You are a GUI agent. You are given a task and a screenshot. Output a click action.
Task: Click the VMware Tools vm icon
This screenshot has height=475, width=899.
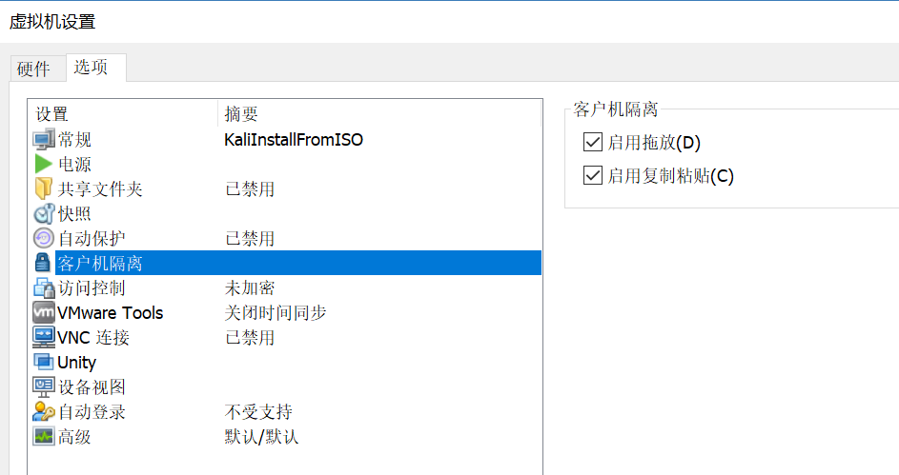click(x=44, y=313)
